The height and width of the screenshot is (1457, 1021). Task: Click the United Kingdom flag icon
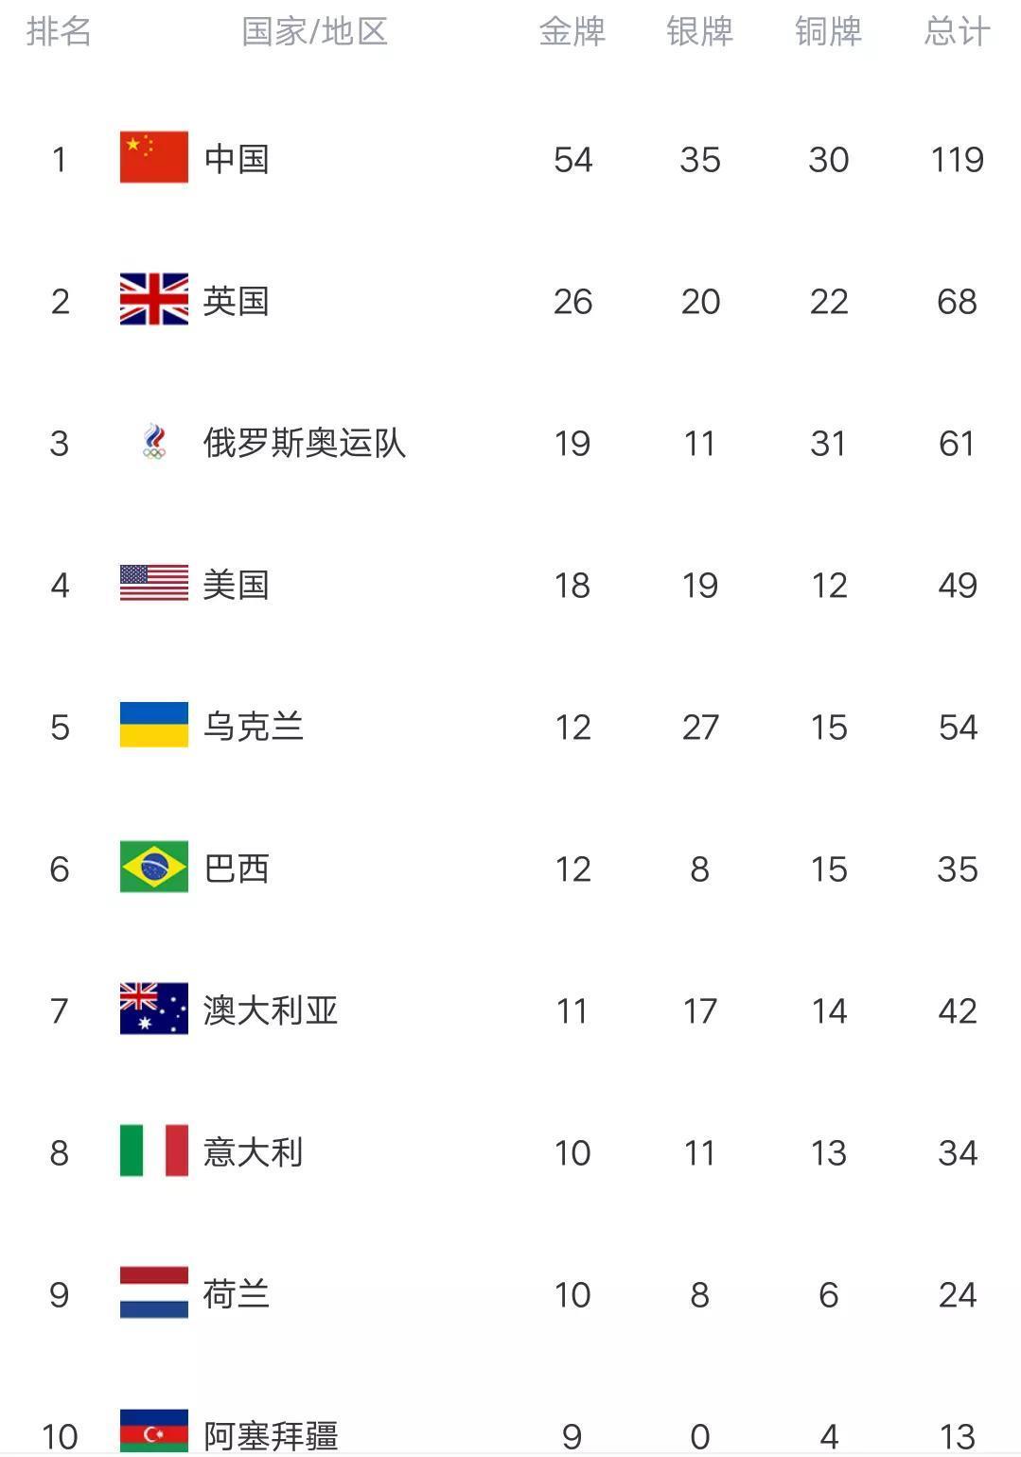(154, 299)
